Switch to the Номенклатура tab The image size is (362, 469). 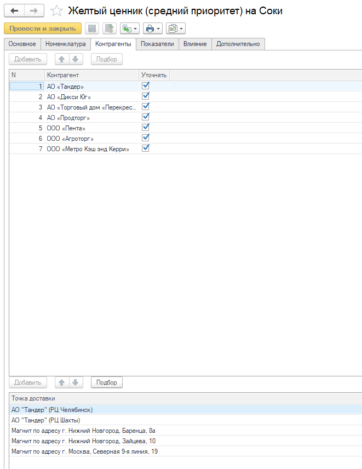coord(66,44)
